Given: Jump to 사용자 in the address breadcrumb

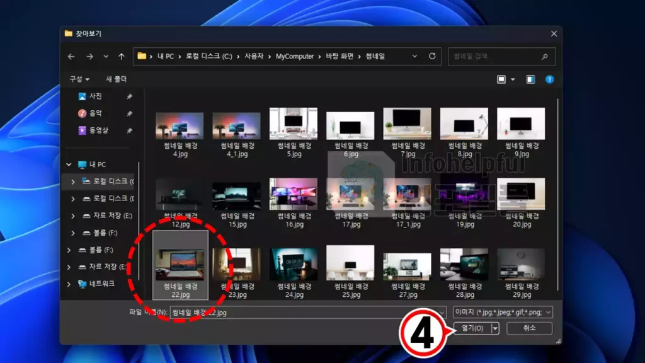Looking at the screenshot, I should [x=254, y=56].
